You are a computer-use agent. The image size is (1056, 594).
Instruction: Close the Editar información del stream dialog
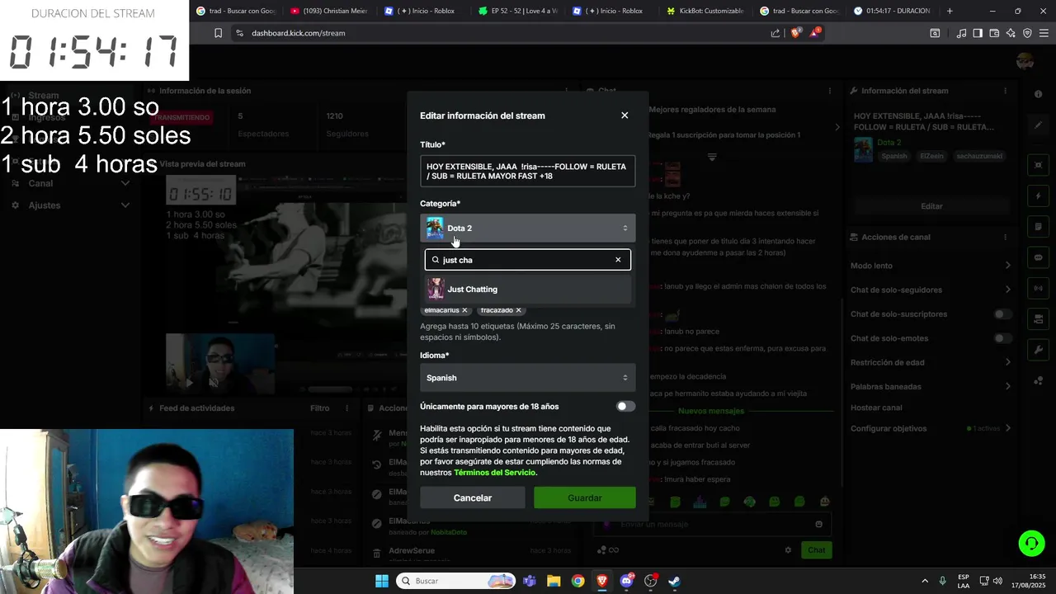[x=625, y=115]
